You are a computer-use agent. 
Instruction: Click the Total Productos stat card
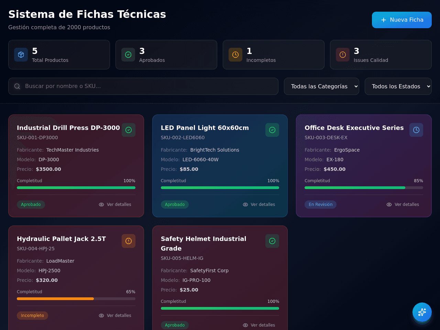[59, 55]
